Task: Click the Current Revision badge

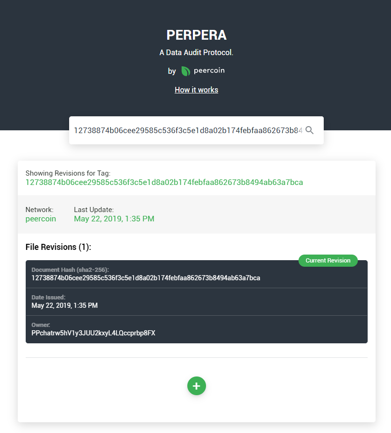Action: click(x=328, y=261)
